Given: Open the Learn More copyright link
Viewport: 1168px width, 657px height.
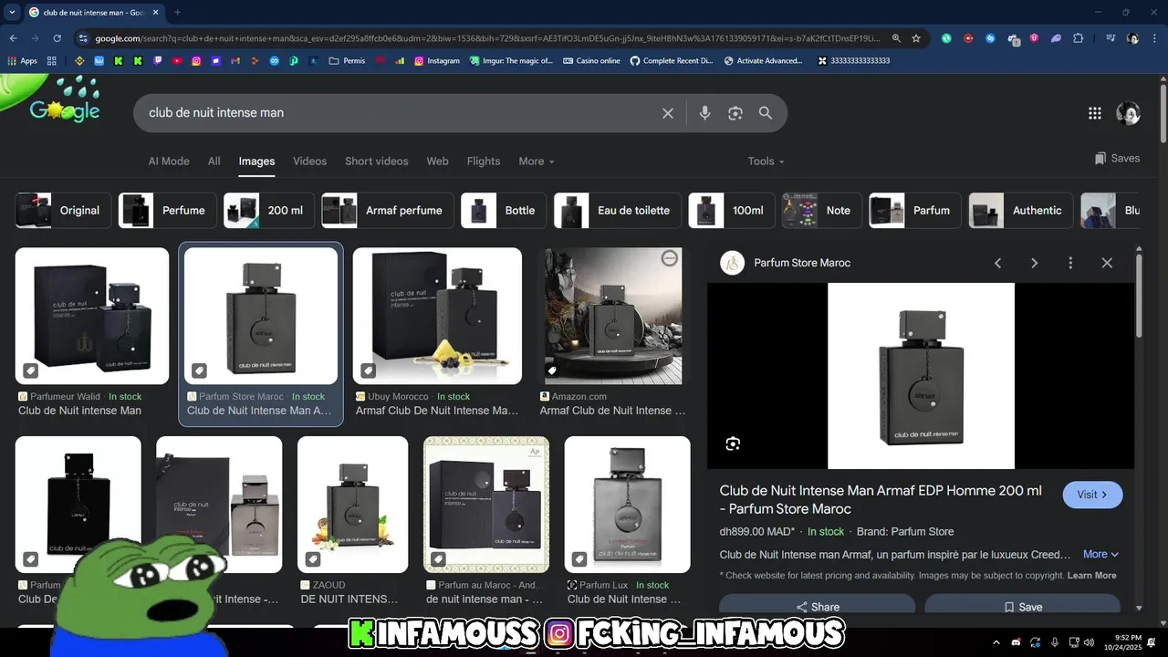Looking at the screenshot, I should click(1091, 576).
